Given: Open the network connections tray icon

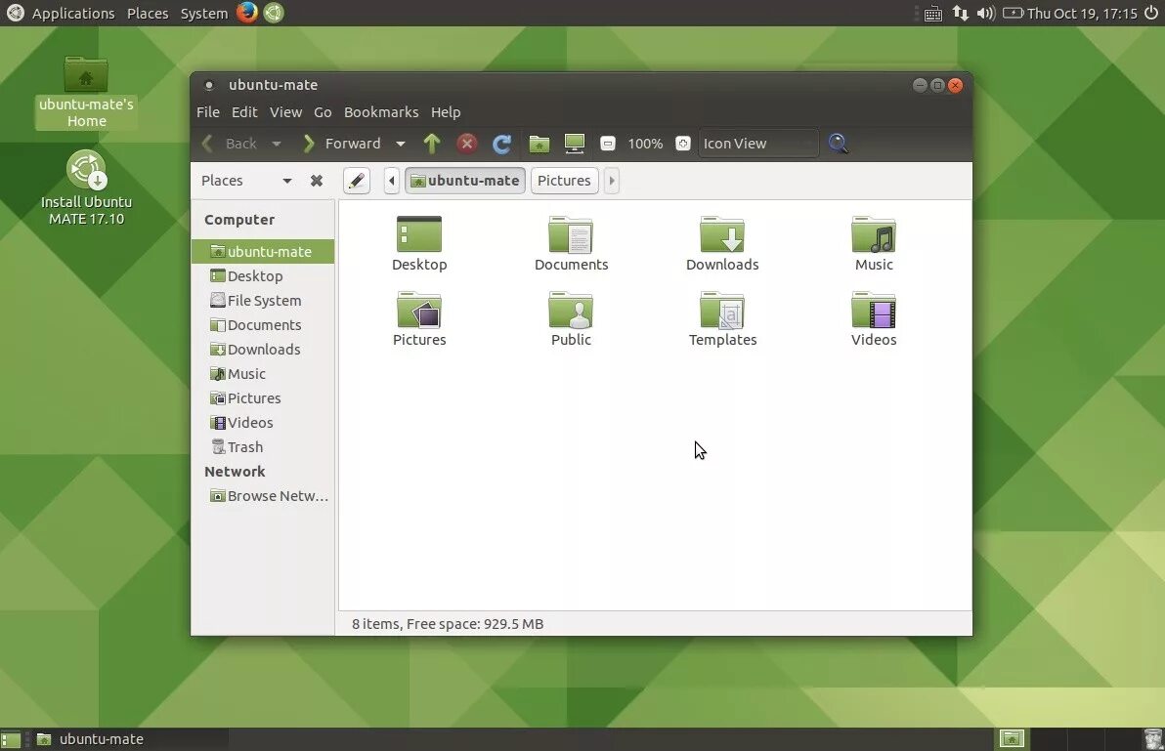Looking at the screenshot, I should click(961, 13).
